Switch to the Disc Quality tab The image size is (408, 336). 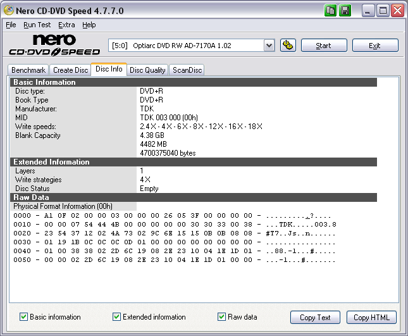(x=147, y=70)
